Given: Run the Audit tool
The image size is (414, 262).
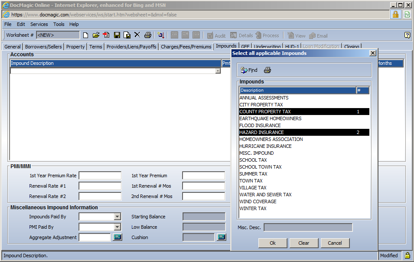Looking at the screenshot, I should click(216, 35).
